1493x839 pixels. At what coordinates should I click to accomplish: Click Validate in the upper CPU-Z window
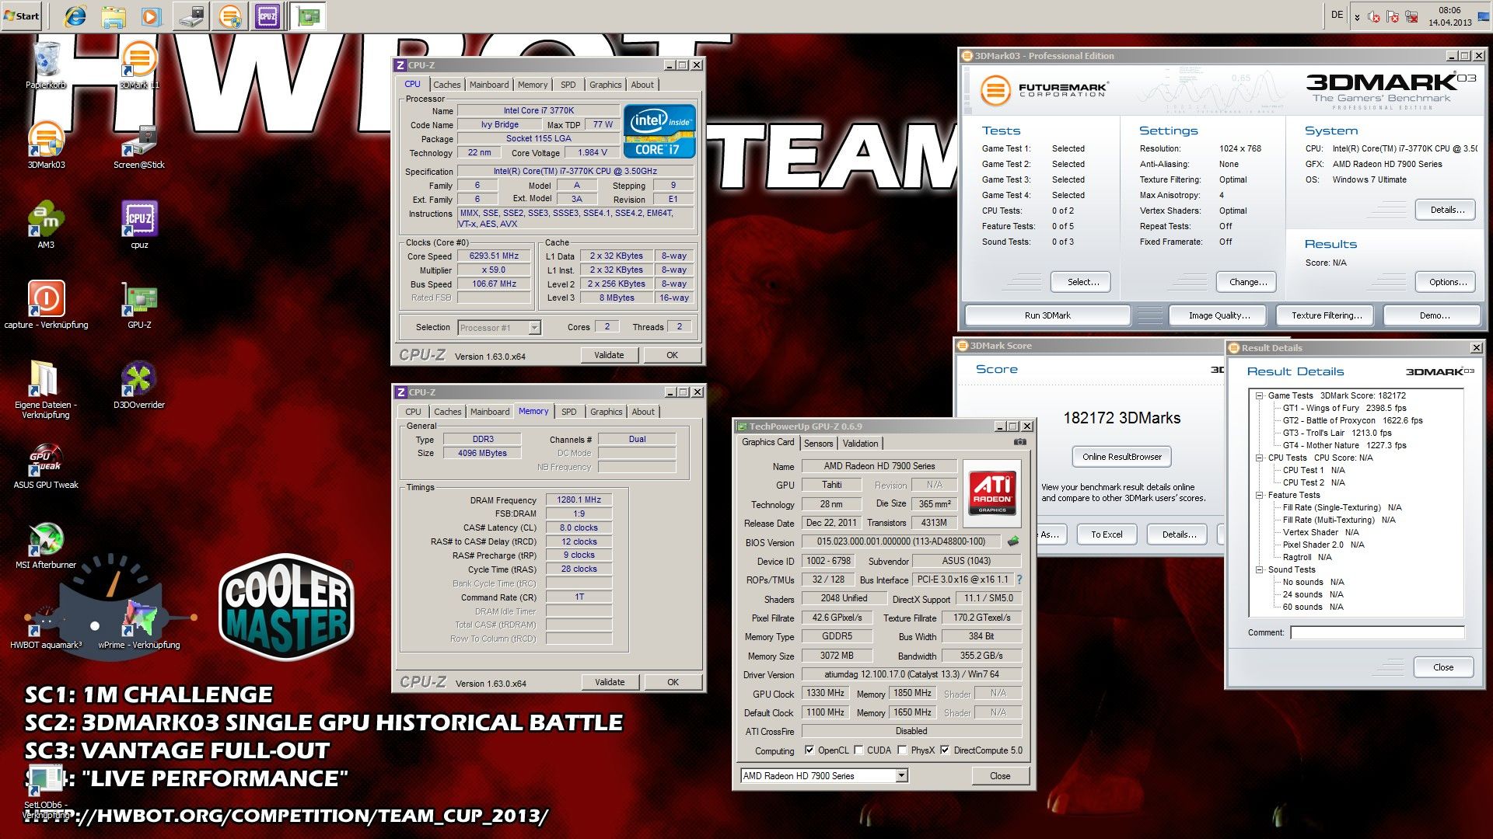point(609,355)
